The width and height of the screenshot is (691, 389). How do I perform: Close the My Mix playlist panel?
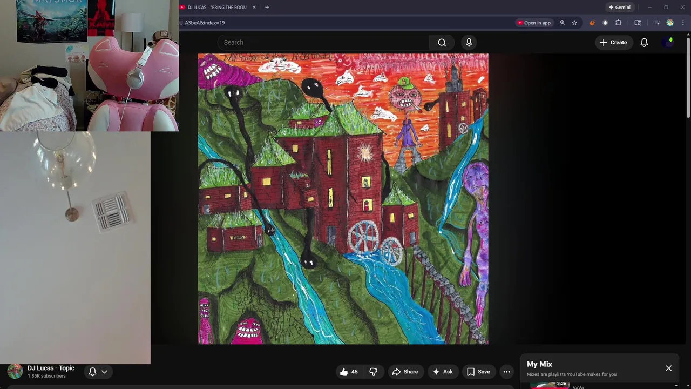668,368
